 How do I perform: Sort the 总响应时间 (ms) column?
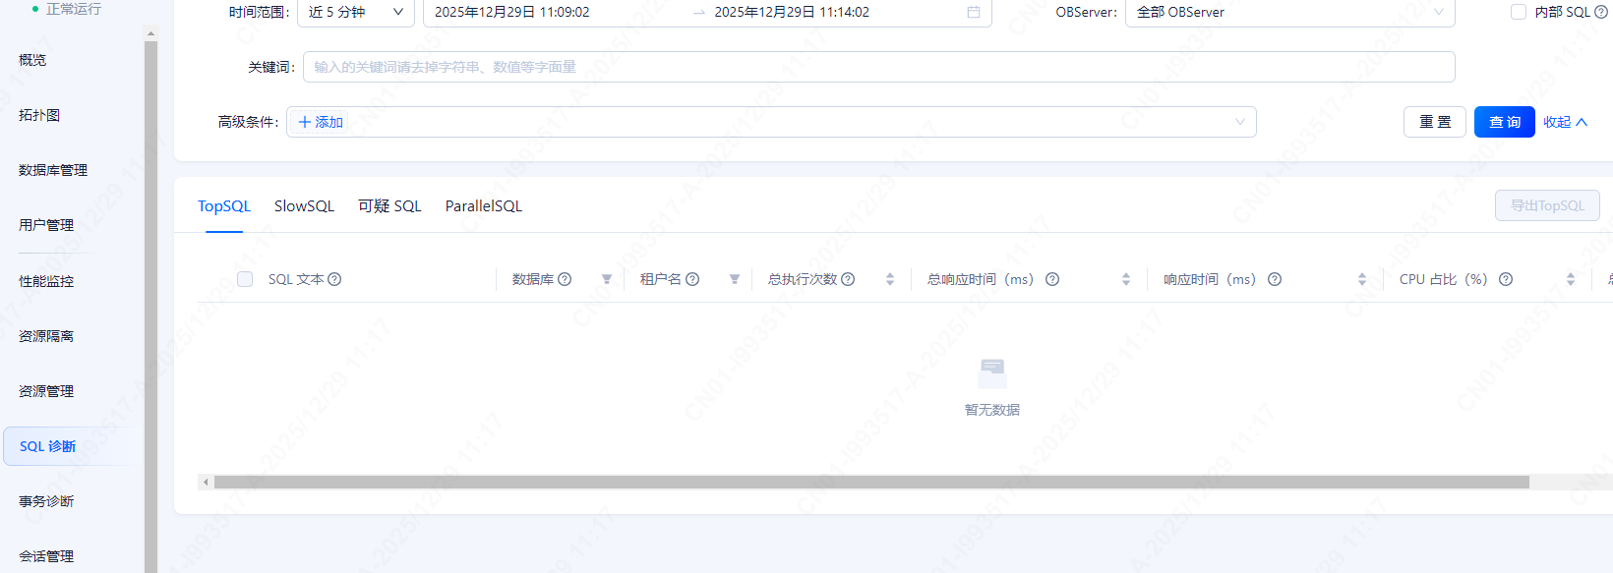point(1126,279)
